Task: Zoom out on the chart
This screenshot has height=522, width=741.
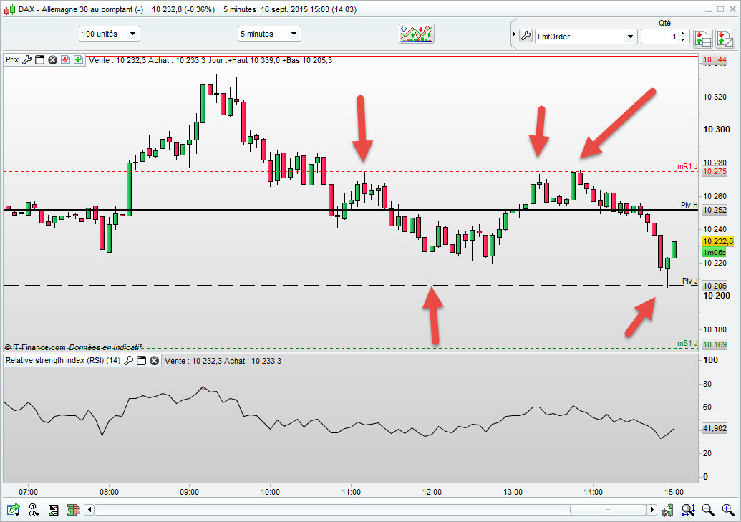Action: point(708,510)
